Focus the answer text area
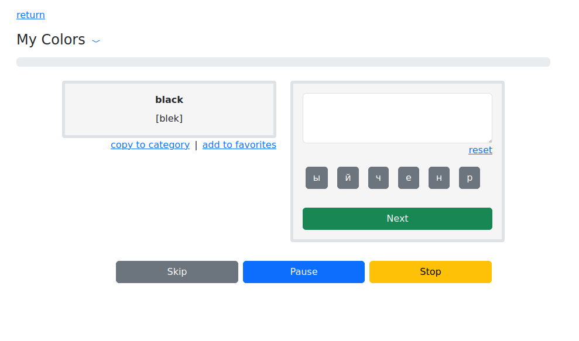Viewport: 579px width, 341px height. coord(397,118)
